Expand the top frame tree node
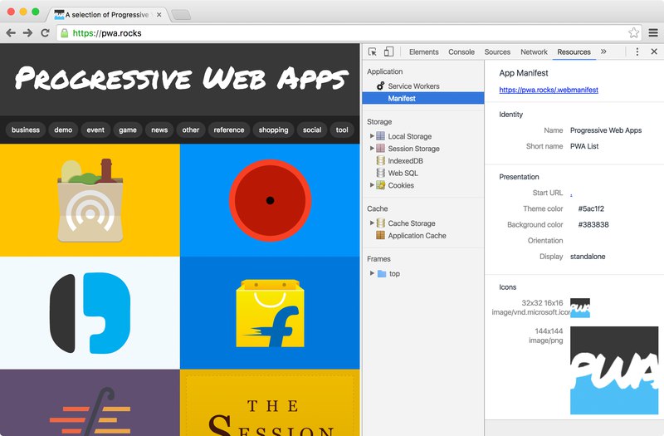Viewport: 664px width, 436px height. pos(372,273)
